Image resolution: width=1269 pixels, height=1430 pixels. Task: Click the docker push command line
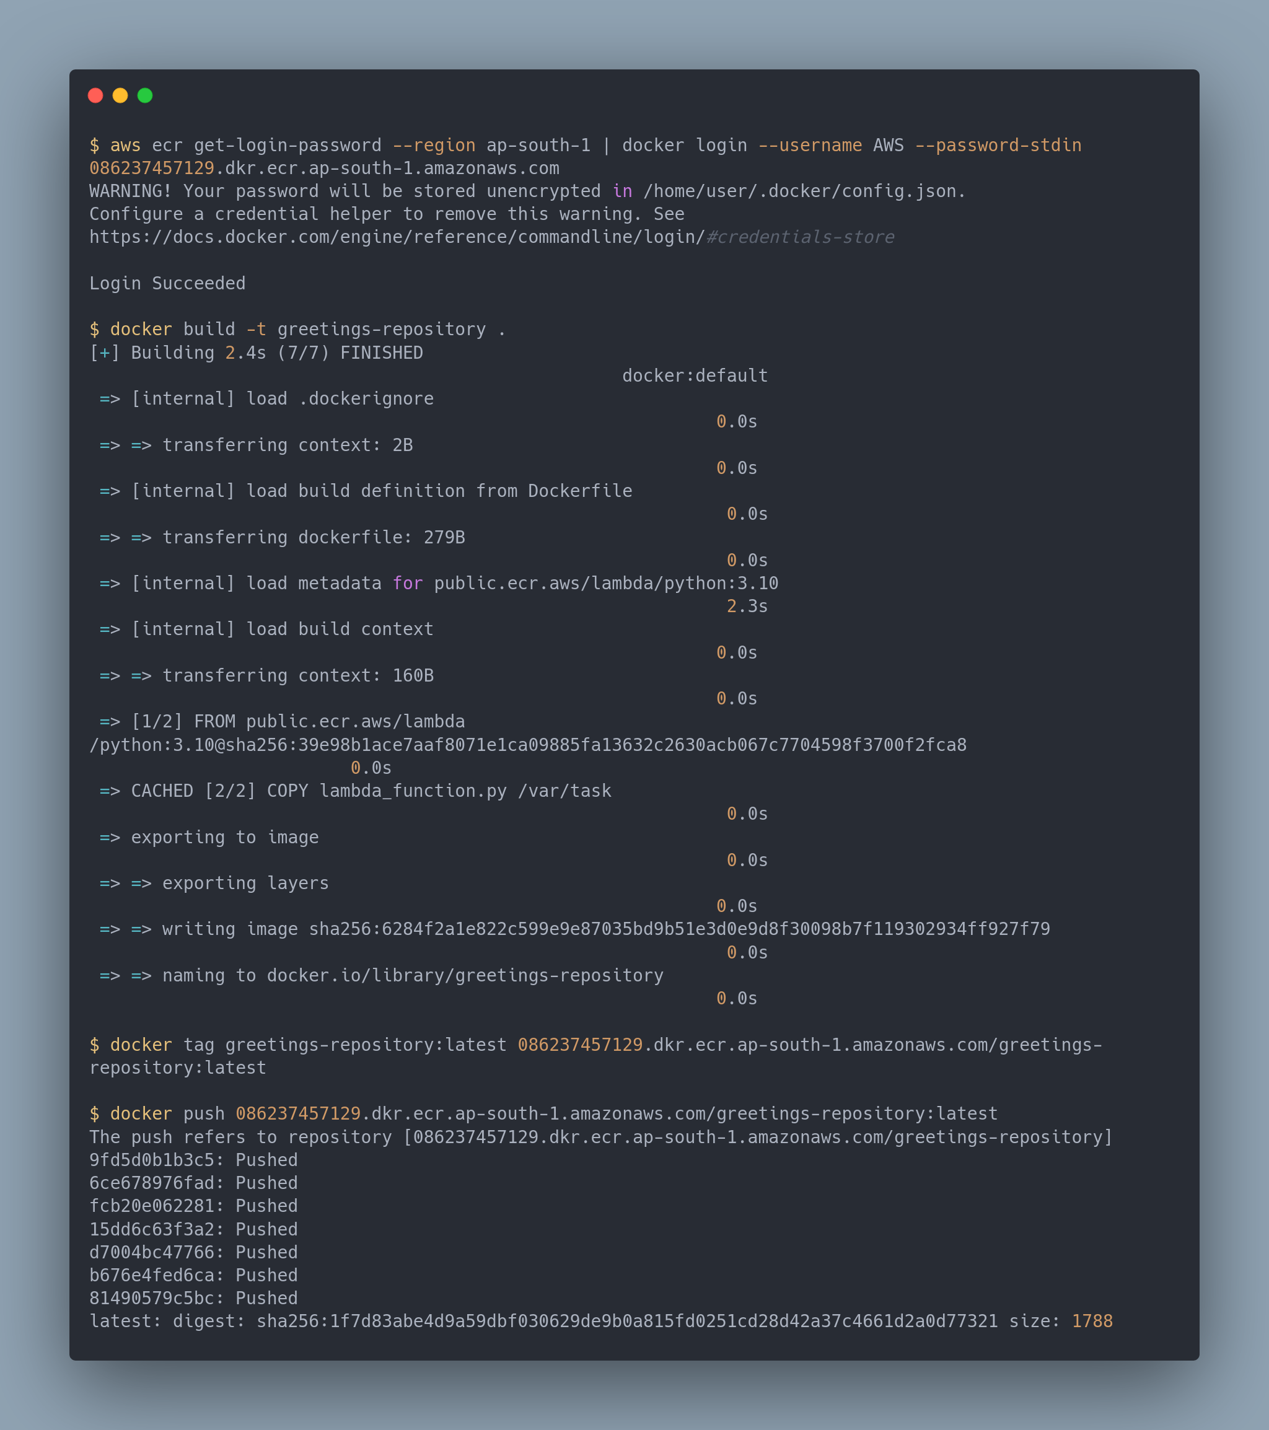pos(546,1113)
